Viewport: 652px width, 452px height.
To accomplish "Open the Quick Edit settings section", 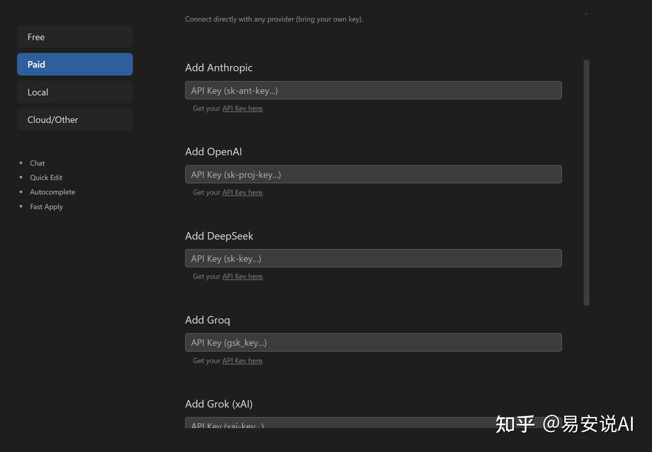I will point(46,177).
